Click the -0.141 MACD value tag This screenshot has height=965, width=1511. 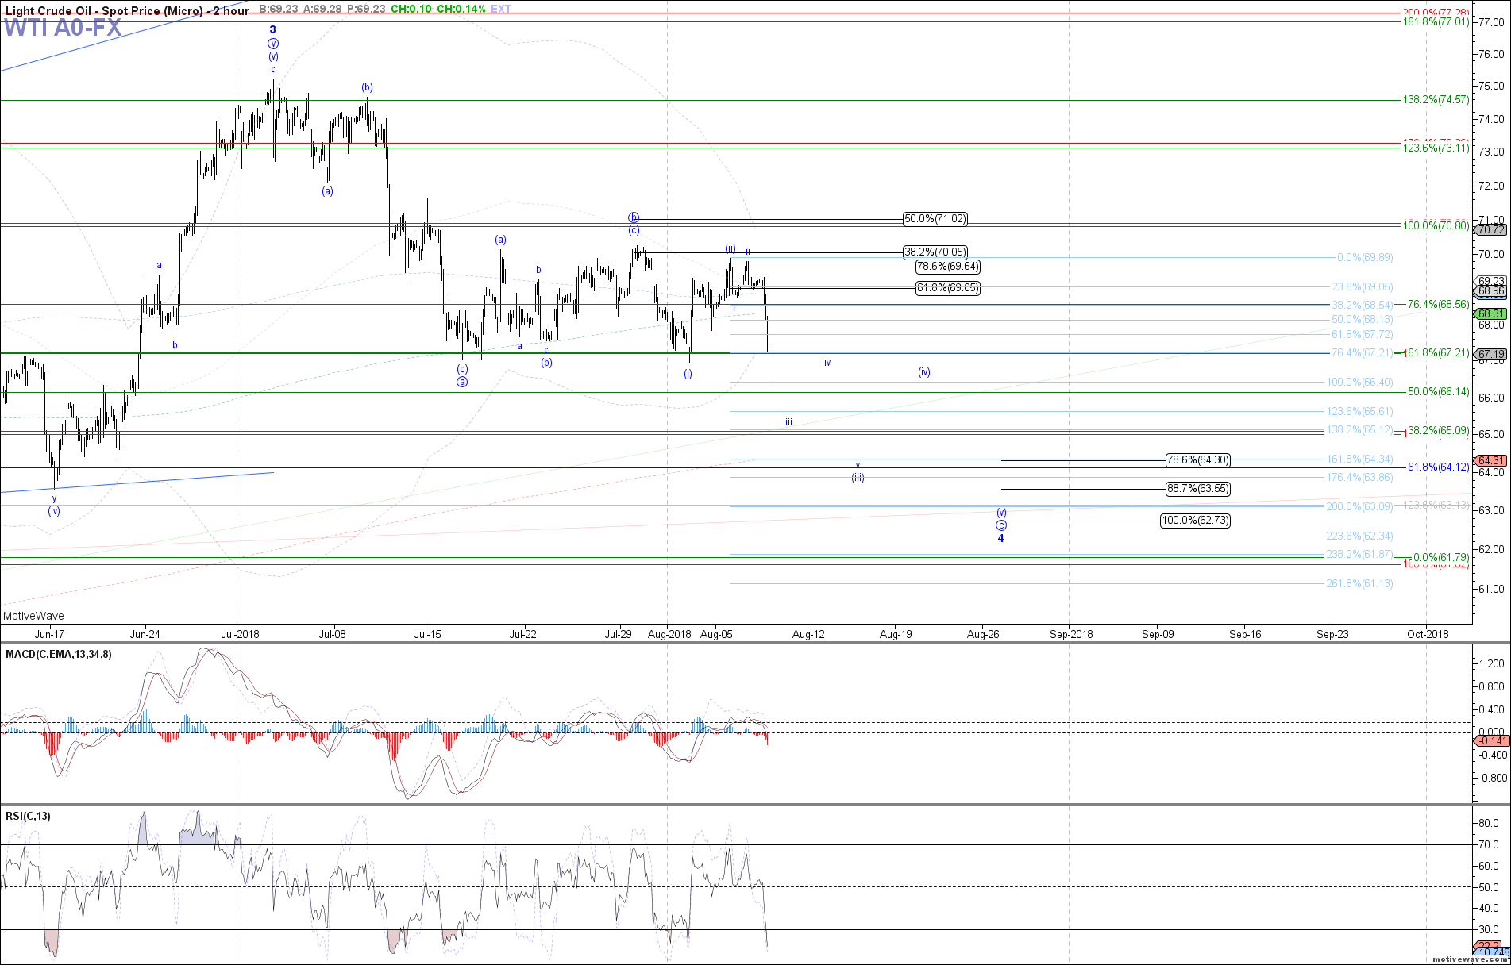point(1490,740)
